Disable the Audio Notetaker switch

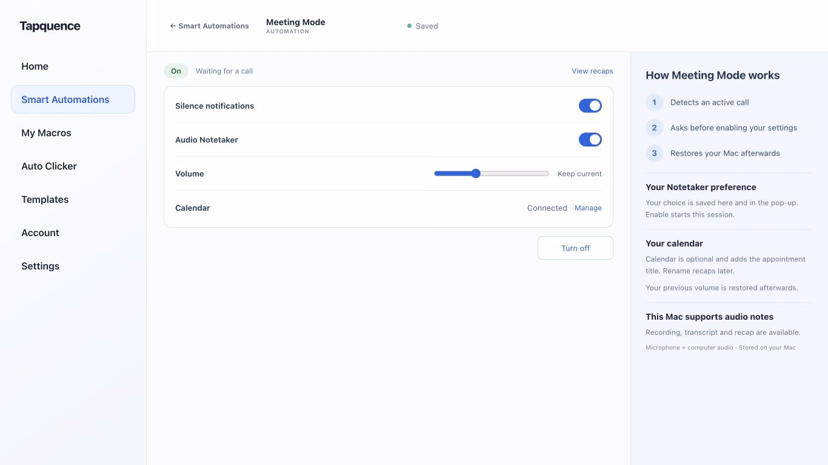tap(590, 140)
